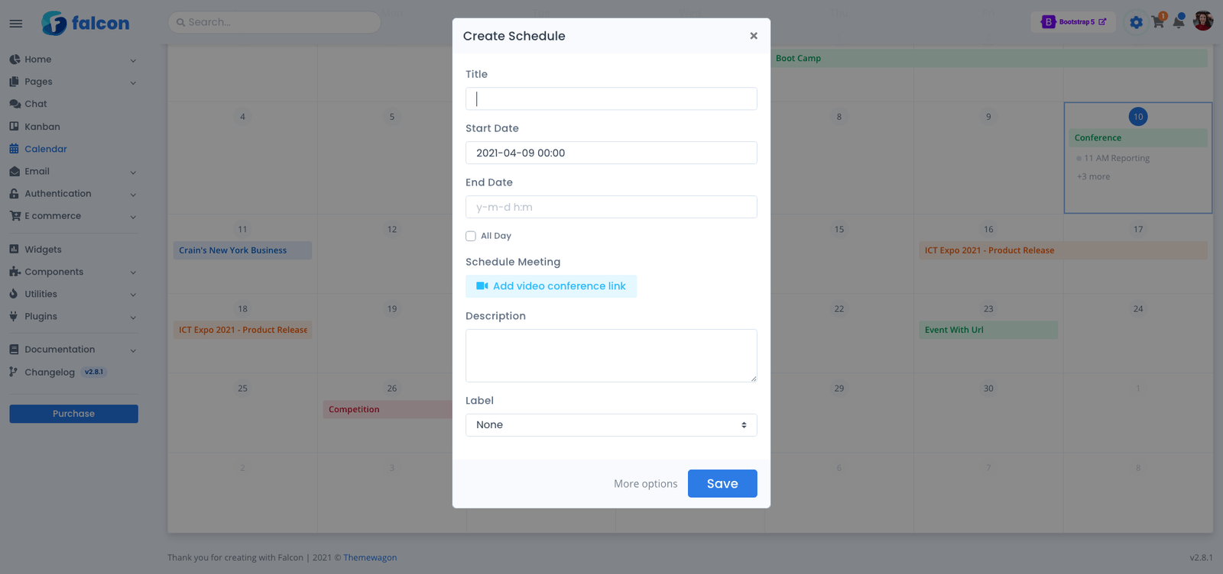Click the video camera conference icon
The width and height of the screenshot is (1223, 574).
pos(482,286)
